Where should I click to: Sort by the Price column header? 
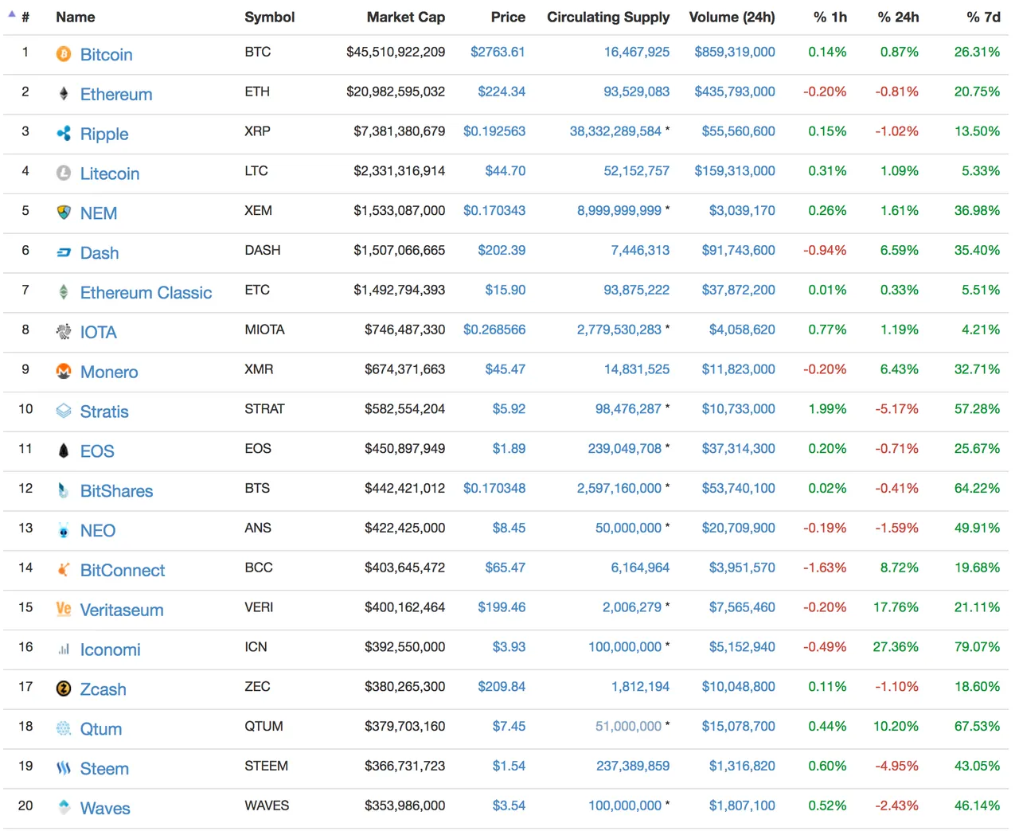508,17
